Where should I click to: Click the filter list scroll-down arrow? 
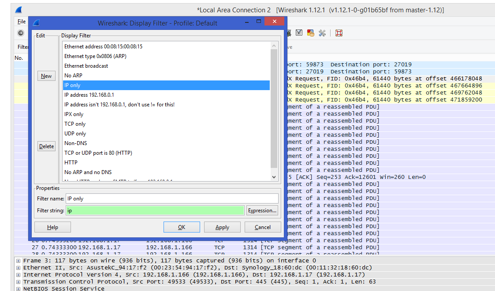[274, 177]
